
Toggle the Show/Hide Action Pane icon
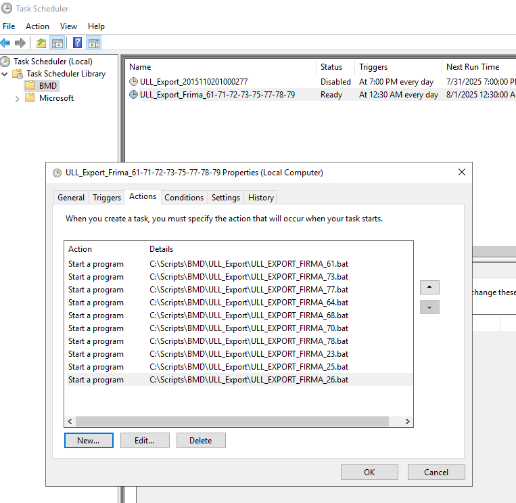click(94, 43)
